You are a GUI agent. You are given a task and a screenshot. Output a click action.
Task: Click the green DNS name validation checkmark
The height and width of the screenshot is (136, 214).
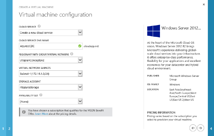[x=80, y=46]
